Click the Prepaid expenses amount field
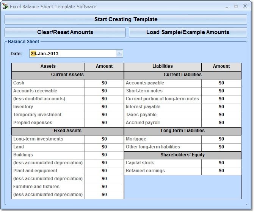 (x=104, y=123)
